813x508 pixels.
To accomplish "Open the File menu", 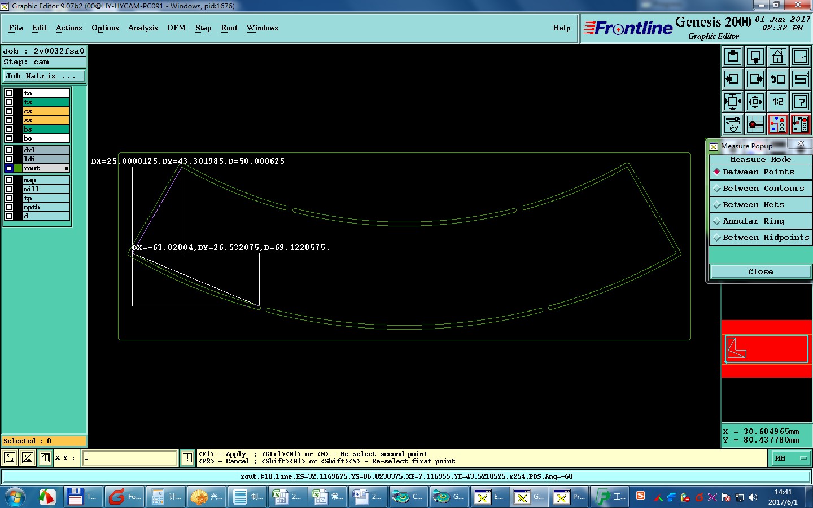I will [x=16, y=28].
